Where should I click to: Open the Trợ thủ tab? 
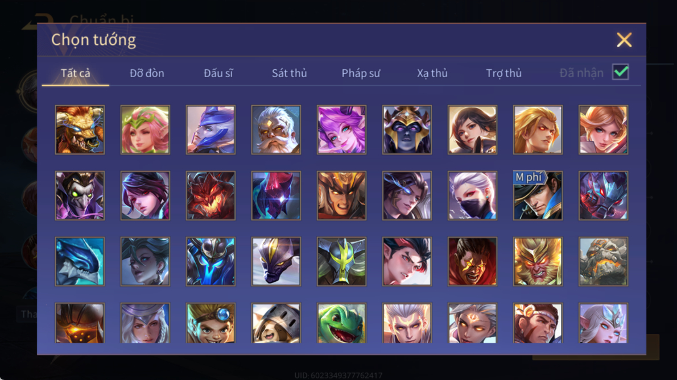(503, 73)
